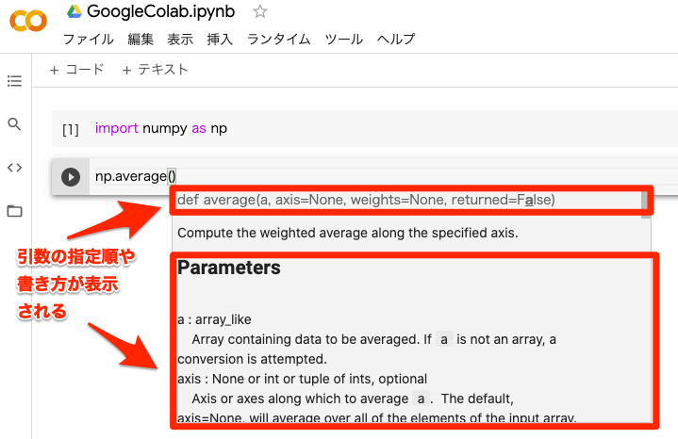
Task: Open the ツール menu
Action: pos(343,40)
